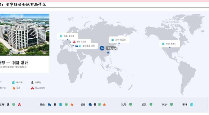Click the orange 仓库 legend icon
This screenshot has width=209, height=115.
14,88
